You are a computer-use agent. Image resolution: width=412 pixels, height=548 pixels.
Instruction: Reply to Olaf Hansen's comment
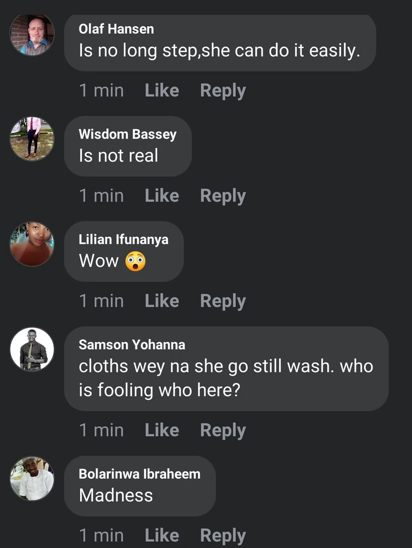click(223, 90)
